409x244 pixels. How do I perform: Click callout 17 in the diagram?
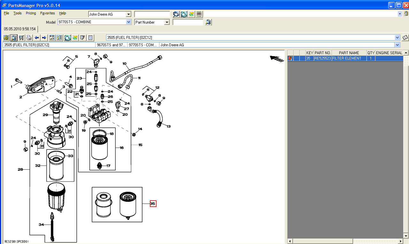click(108, 166)
